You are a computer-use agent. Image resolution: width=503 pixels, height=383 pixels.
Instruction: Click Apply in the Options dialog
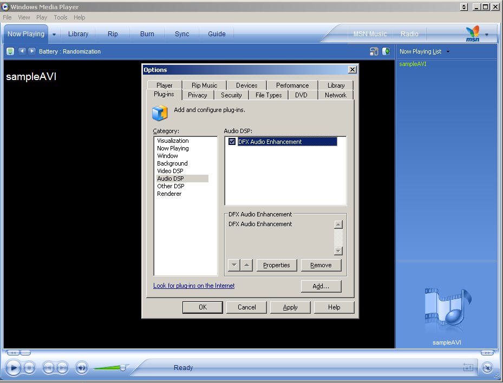(x=290, y=307)
